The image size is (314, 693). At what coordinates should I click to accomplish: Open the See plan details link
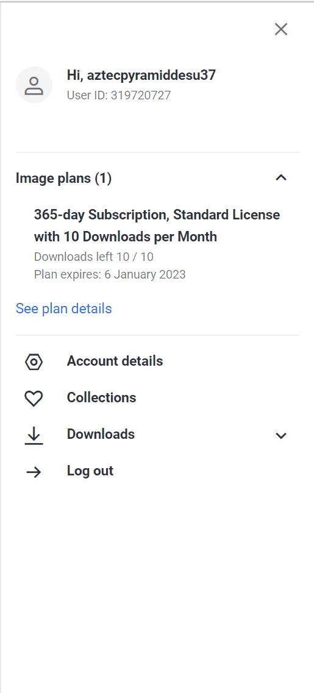coord(63,308)
